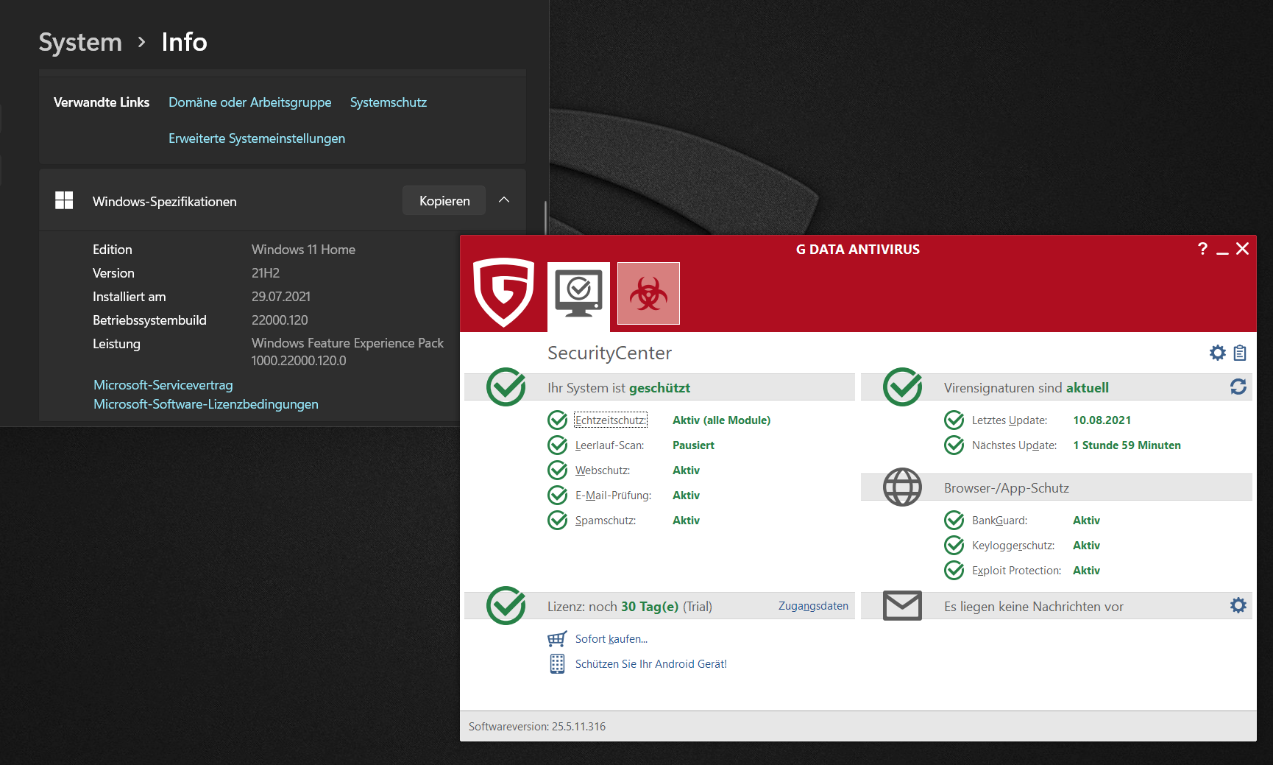The height and width of the screenshot is (765, 1273).
Task: Open Webschutz setting label
Action: (x=603, y=470)
